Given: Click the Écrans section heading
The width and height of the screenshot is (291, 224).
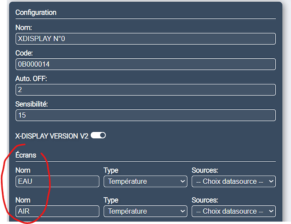Looking at the screenshot, I should tap(26, 156).
